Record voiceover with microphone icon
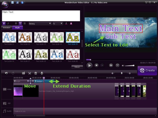This screenshot has width=158, height=118. coord(42,73)
